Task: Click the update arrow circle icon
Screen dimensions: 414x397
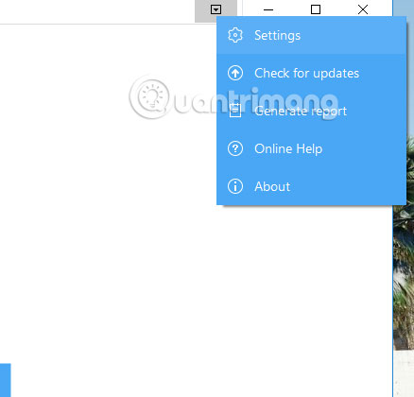Action: coord(235,73)
